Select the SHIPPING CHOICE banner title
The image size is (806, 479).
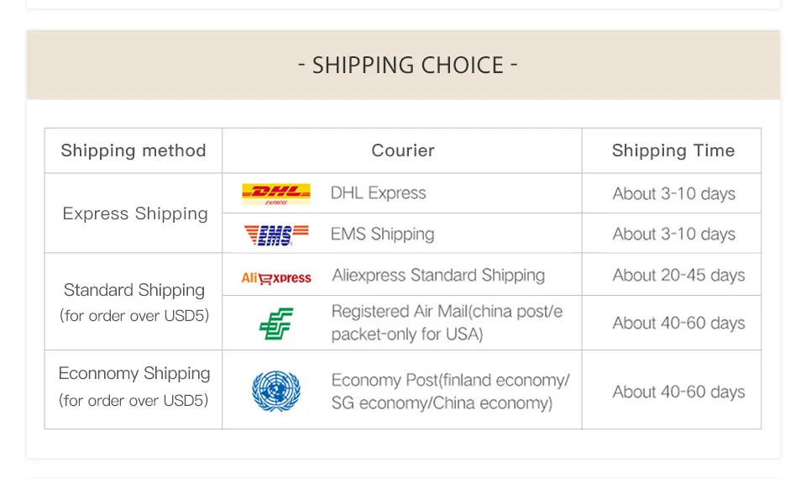(408, 66)
